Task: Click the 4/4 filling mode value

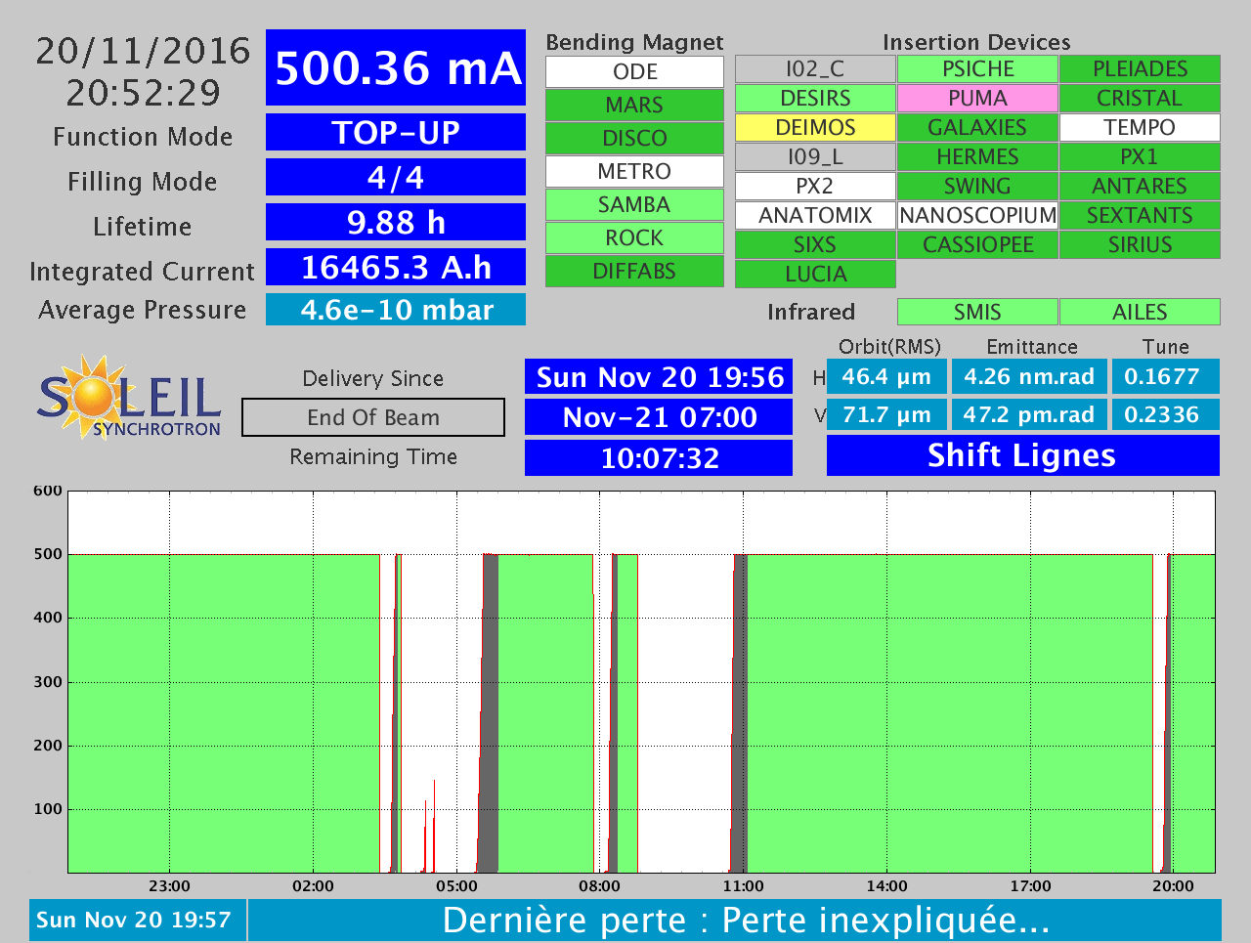Action: [x=396, y=177]
